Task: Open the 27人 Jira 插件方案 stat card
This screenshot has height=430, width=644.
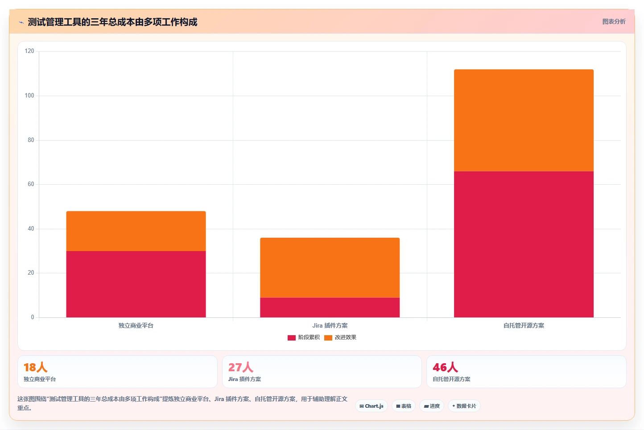Action: (x=322, y=372)
